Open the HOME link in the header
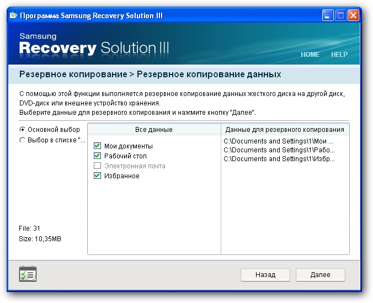The height and width of the screenshot is (303, 373). [x=310, y=55]
